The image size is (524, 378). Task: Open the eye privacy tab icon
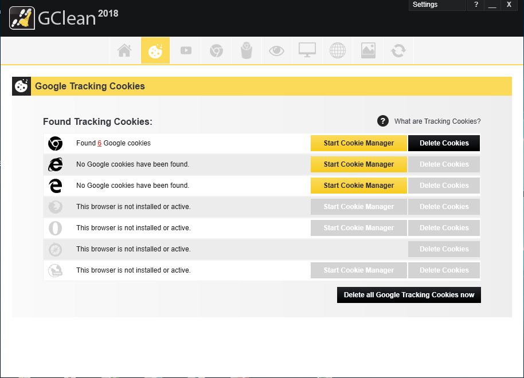[277, 51]
